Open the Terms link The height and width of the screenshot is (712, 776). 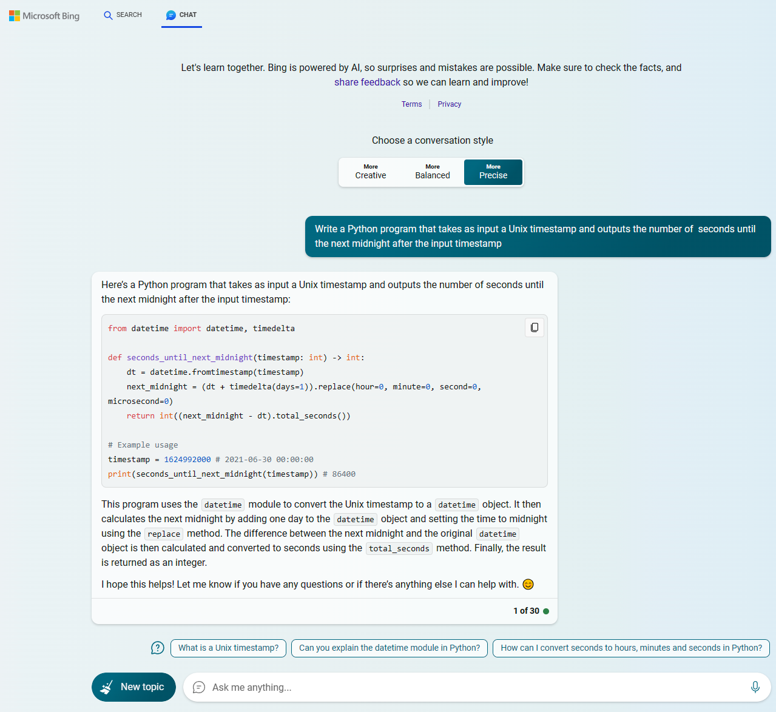click(x=411, y=104)
